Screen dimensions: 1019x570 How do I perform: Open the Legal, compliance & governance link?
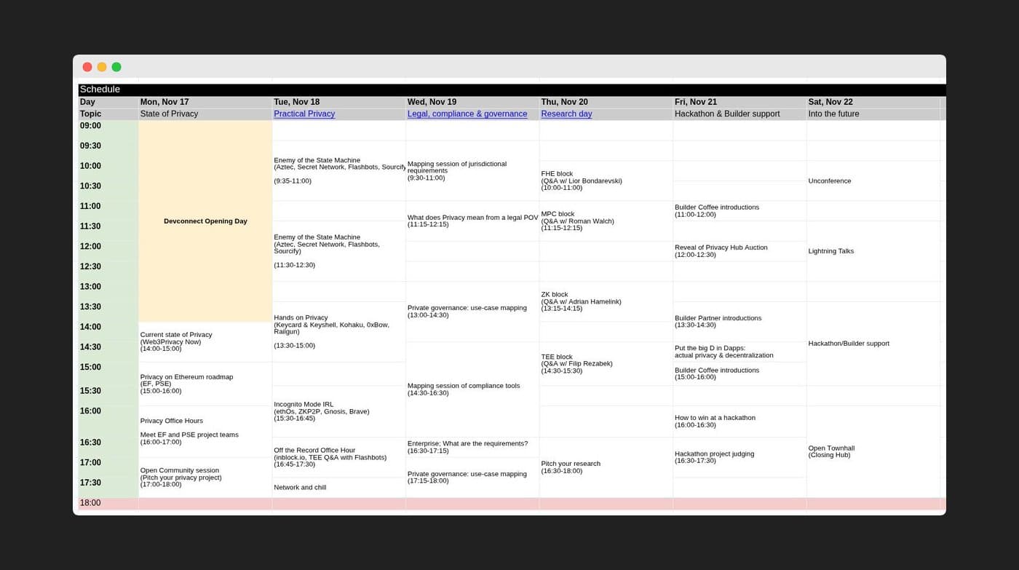467,114
